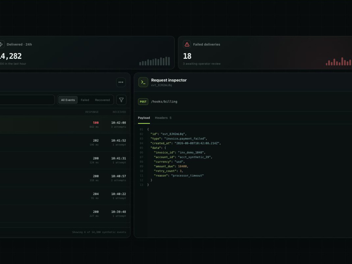Image resolution: width=352 pixels, height=264 pixels.
Task: Click the retry_count value 3 in payload
Action: tap(181, 171)
